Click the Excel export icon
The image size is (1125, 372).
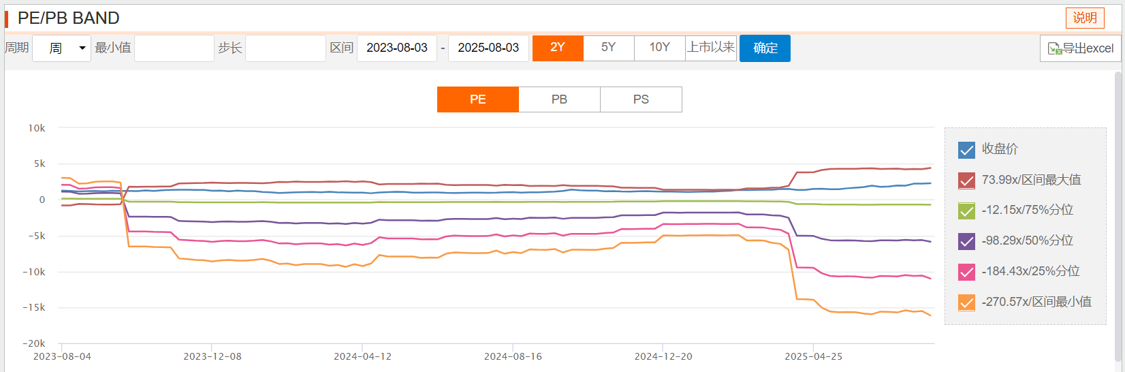(x=1055, y=48)
